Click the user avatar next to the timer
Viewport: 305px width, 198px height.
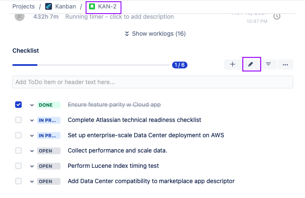(x=19, y=16)
